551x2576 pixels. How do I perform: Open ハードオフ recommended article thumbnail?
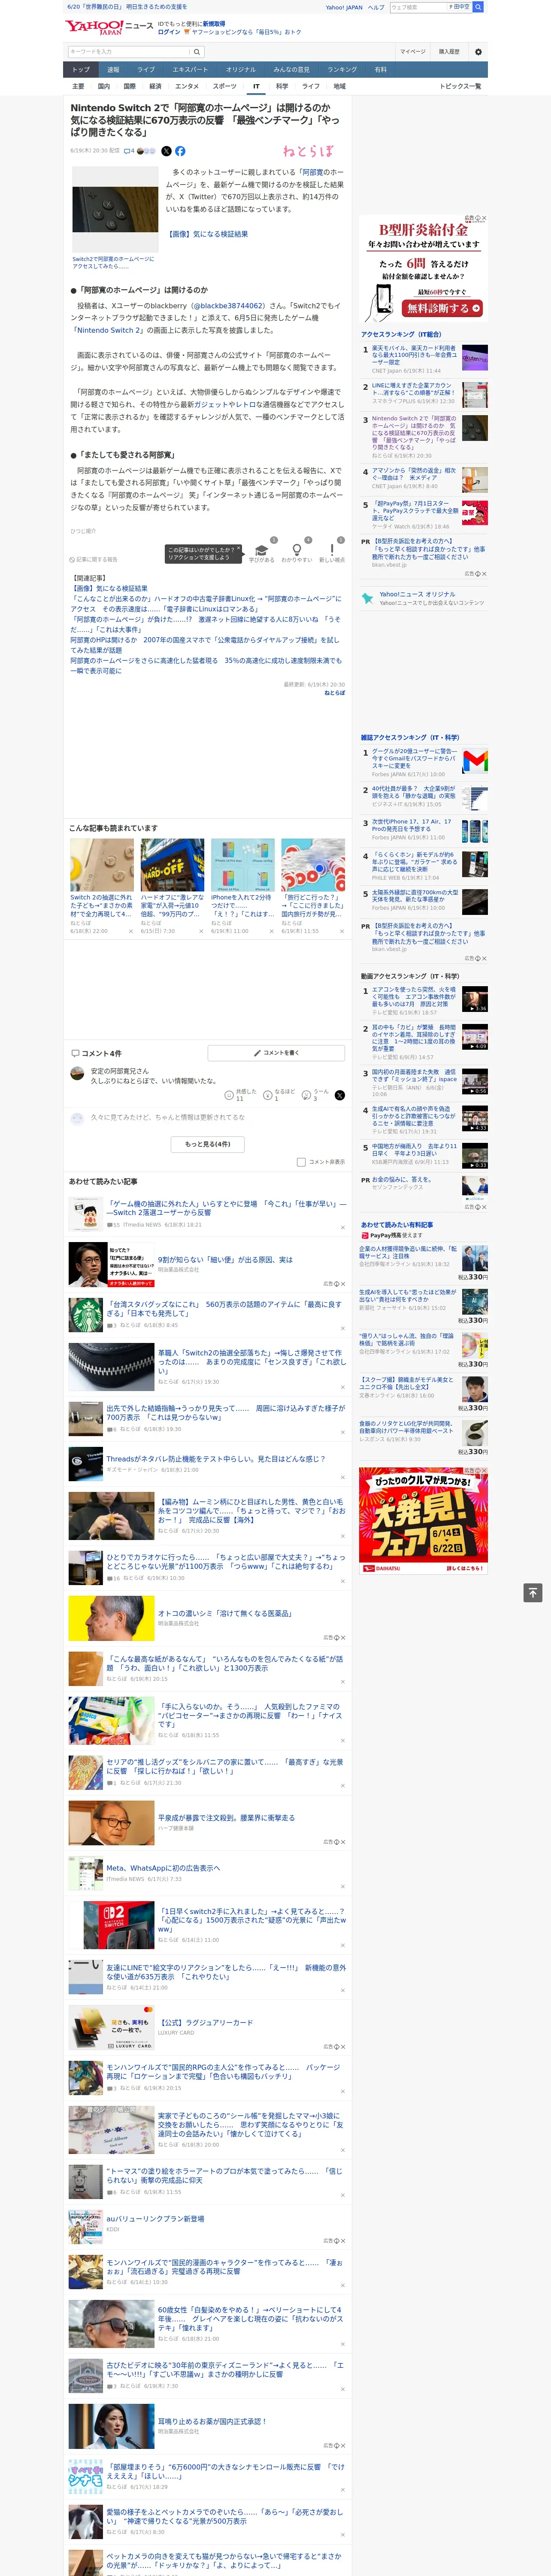[x=172, y=865]
